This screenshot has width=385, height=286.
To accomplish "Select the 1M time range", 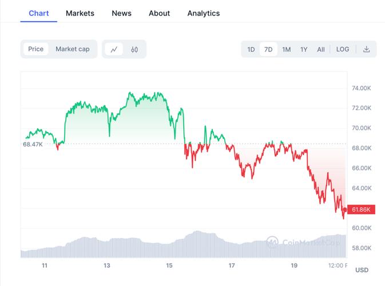I will click(286, 49).
